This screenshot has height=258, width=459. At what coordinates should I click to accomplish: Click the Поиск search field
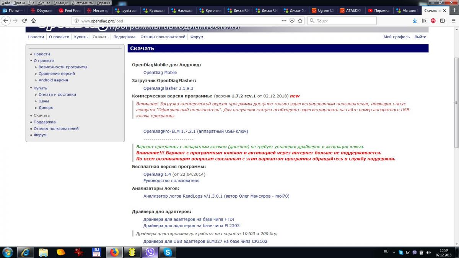click(342, 21)
